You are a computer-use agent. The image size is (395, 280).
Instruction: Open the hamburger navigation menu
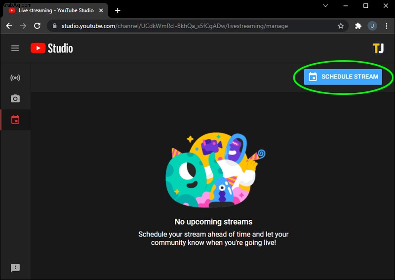pyautogui.click(x=15, y=48)
